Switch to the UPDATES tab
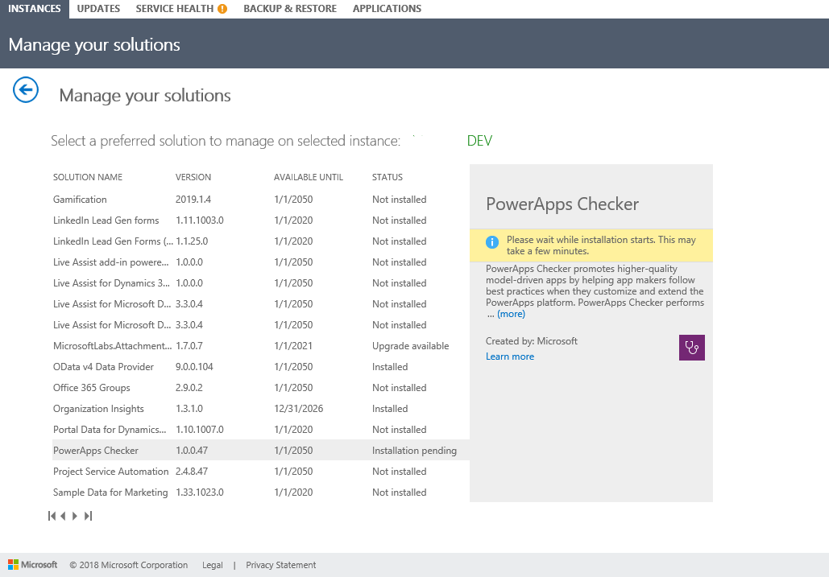The image size is (829, 577). click(x=97, y=8)
